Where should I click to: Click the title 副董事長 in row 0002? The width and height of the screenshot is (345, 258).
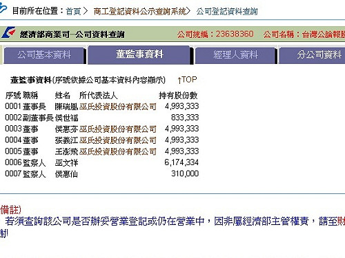[x=38, y=118]
